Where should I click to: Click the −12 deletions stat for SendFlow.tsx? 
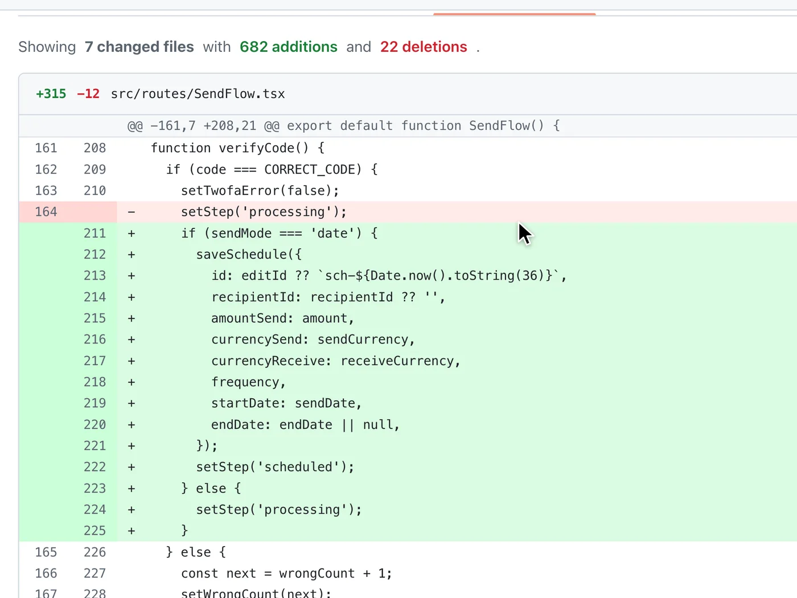[88, 94]
